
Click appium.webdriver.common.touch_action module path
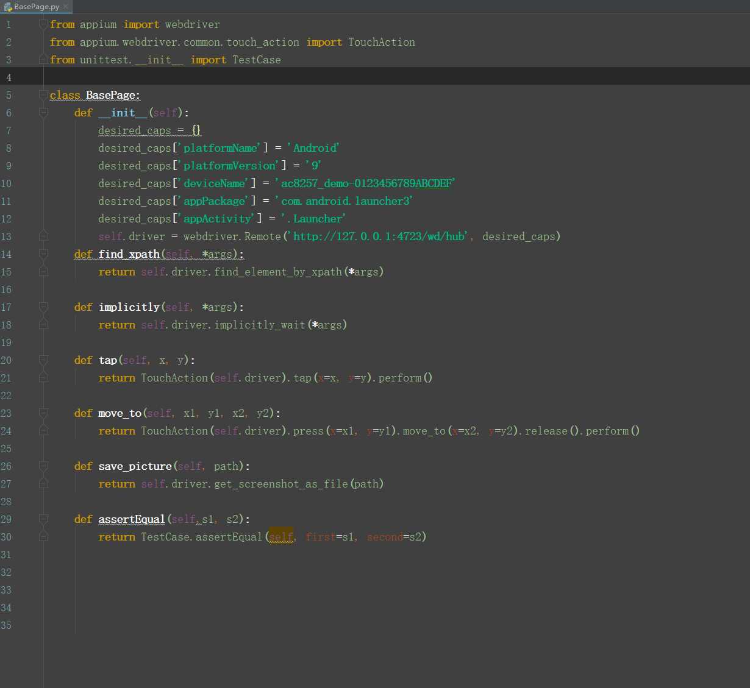coord(190,42)
